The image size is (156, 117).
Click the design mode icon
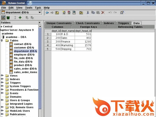point(3,18)
